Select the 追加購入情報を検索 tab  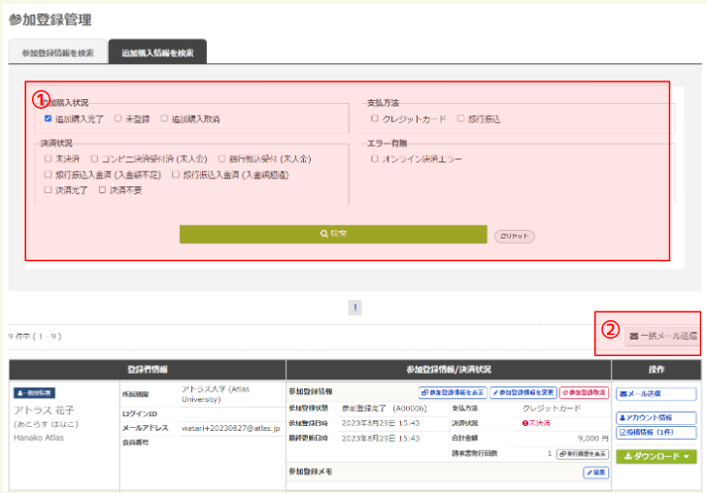157,53
